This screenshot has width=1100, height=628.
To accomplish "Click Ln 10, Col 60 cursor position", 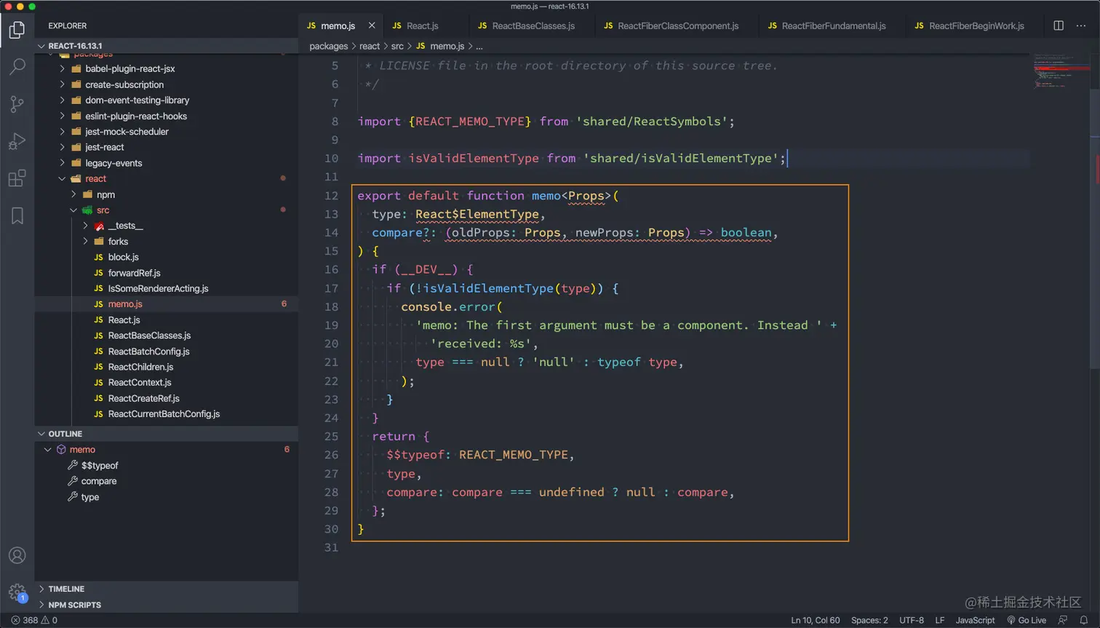I will pyautogui.click(x=815, y=620).
